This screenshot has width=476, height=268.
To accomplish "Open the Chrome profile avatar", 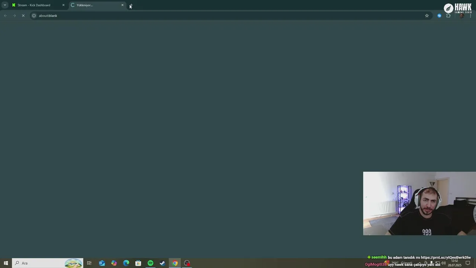I will coord(461,16).
